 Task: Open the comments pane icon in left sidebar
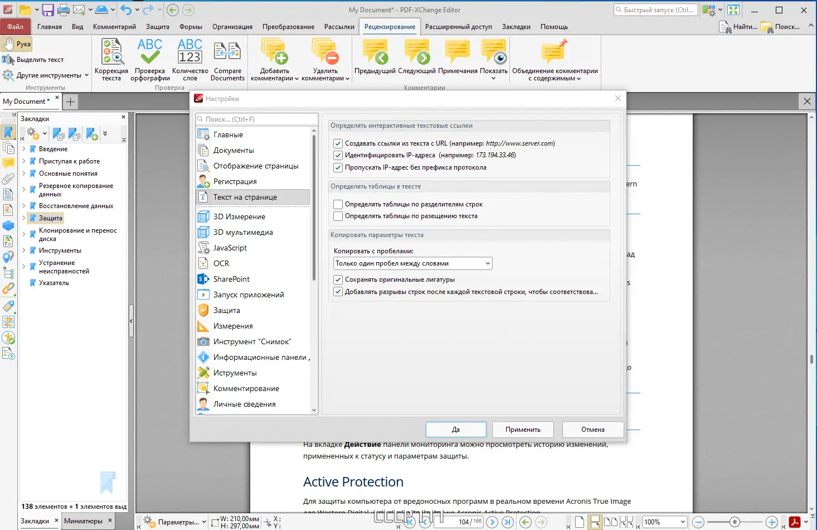(x=8, y=163)
